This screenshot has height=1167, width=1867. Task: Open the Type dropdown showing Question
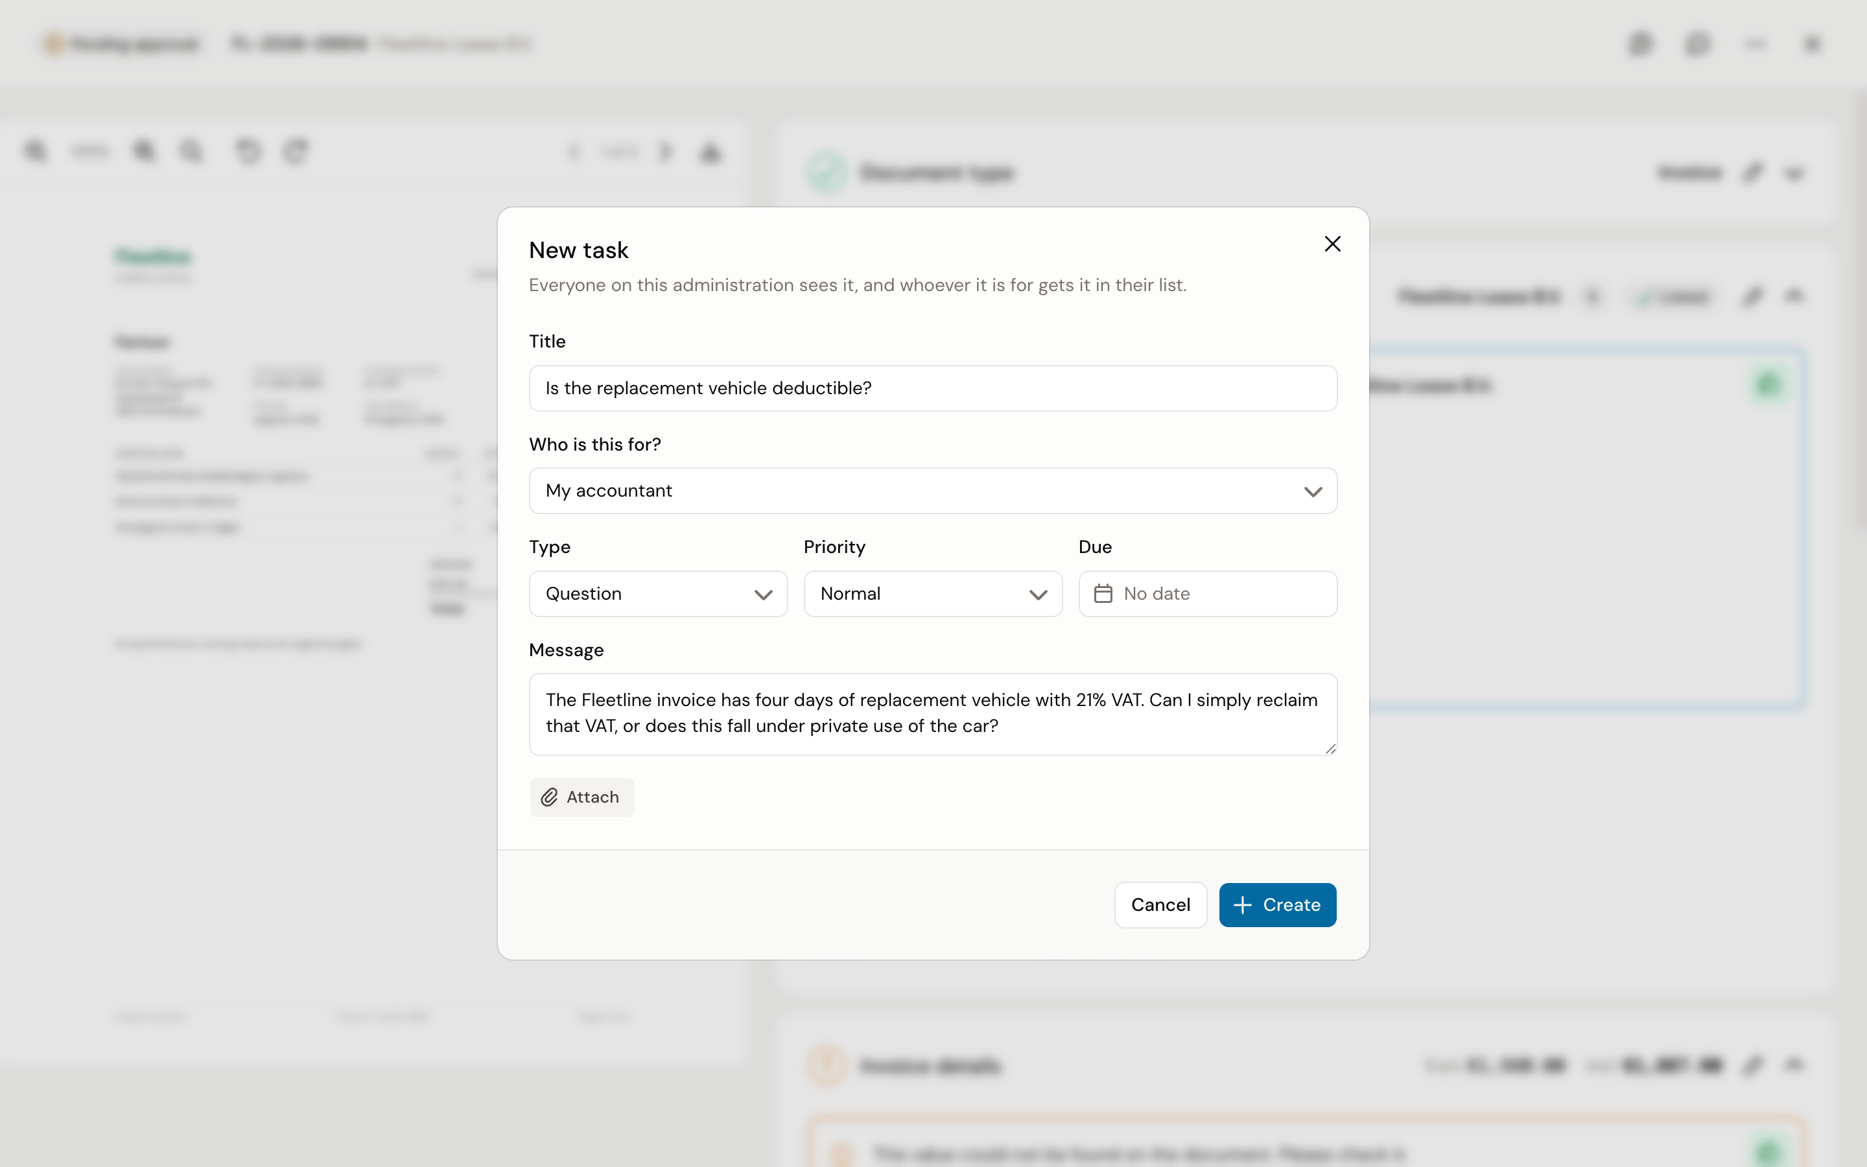(x=658, y=593)
